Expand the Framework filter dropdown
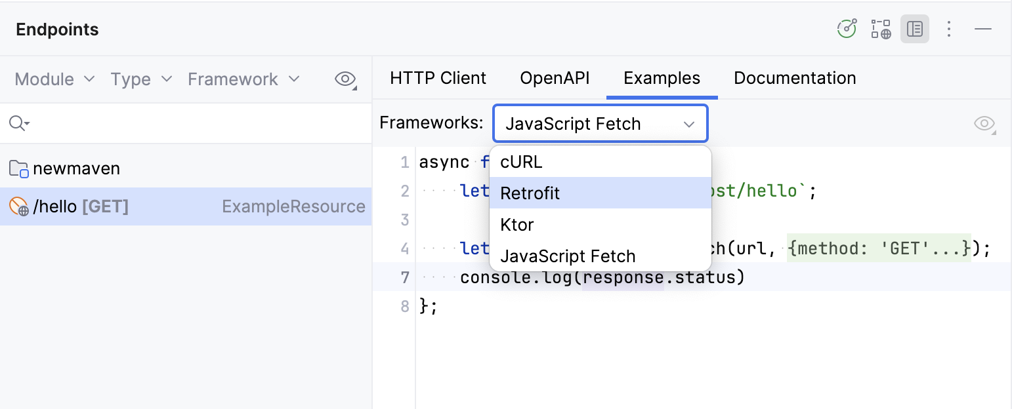 243,79
